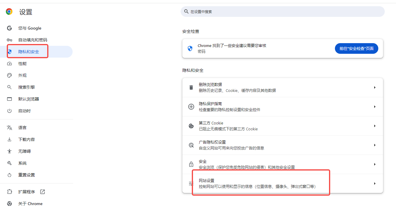Click the compass icon for 隐私保护指南
The height and width of the screenshot is (211, 396).
pos(191,107)
